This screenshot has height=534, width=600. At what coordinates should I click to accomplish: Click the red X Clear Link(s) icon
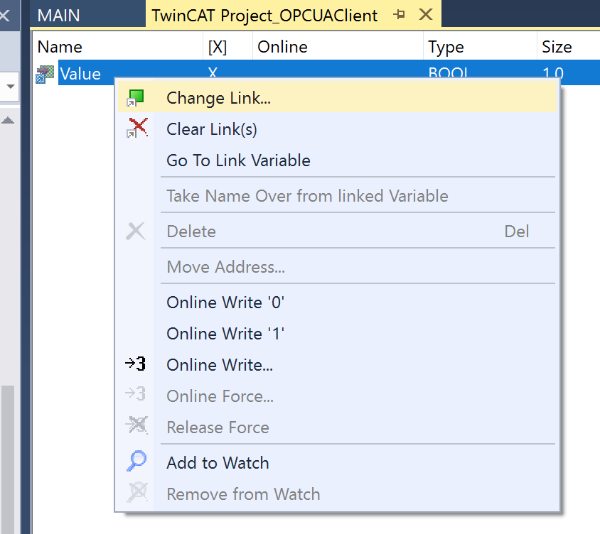pos(136,128)
